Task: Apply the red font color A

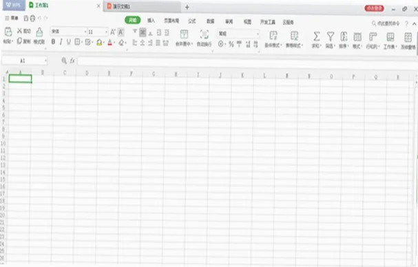Action: (109, 43)
